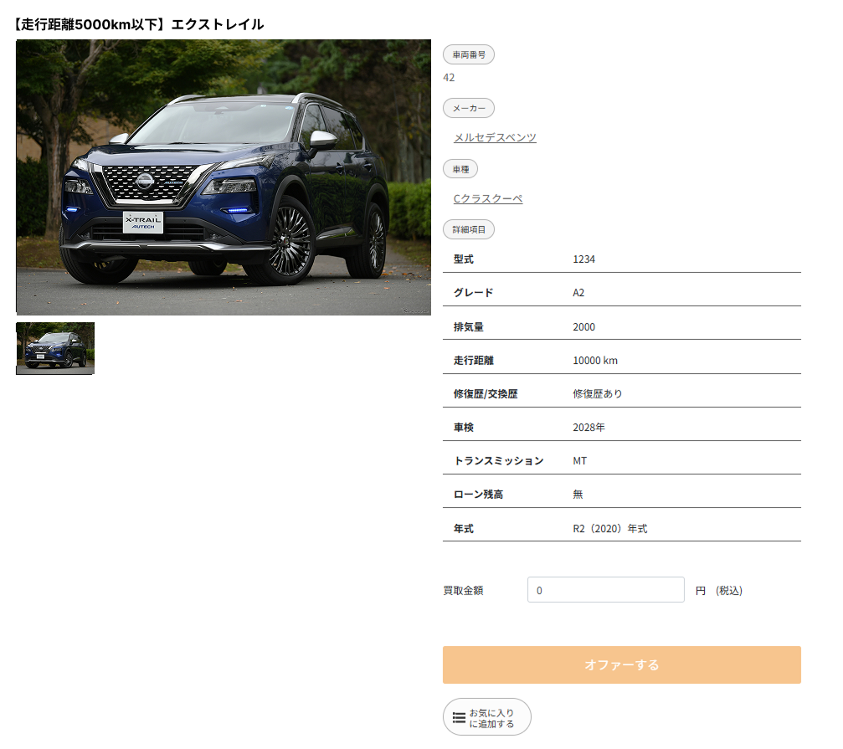843x749 pixels.
Task: Select the グレード value A2
Action: pyautogui.click(x=578, y=293)
